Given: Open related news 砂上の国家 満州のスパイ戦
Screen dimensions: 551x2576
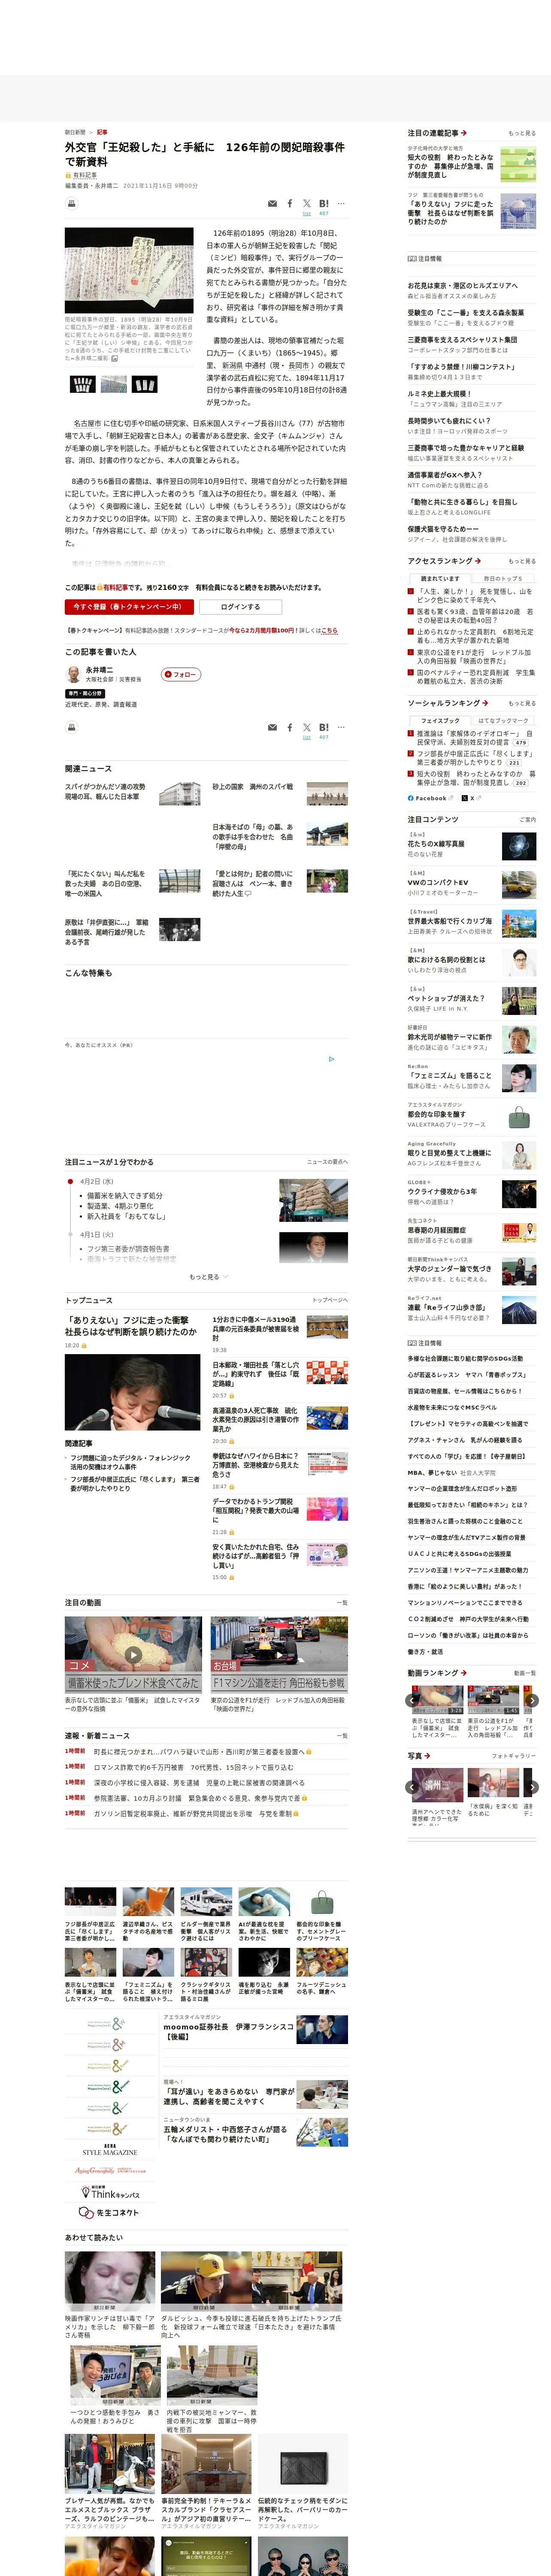Looking at the screenshot, I should click(253, 787).
